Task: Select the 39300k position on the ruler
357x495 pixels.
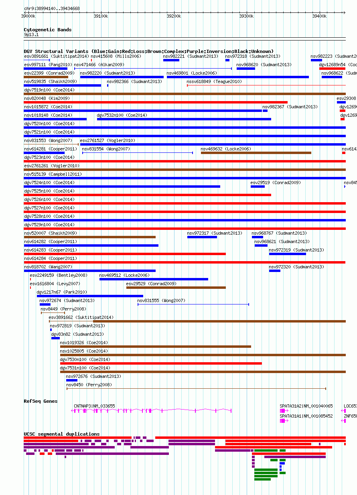Action: tap(247, 16)
